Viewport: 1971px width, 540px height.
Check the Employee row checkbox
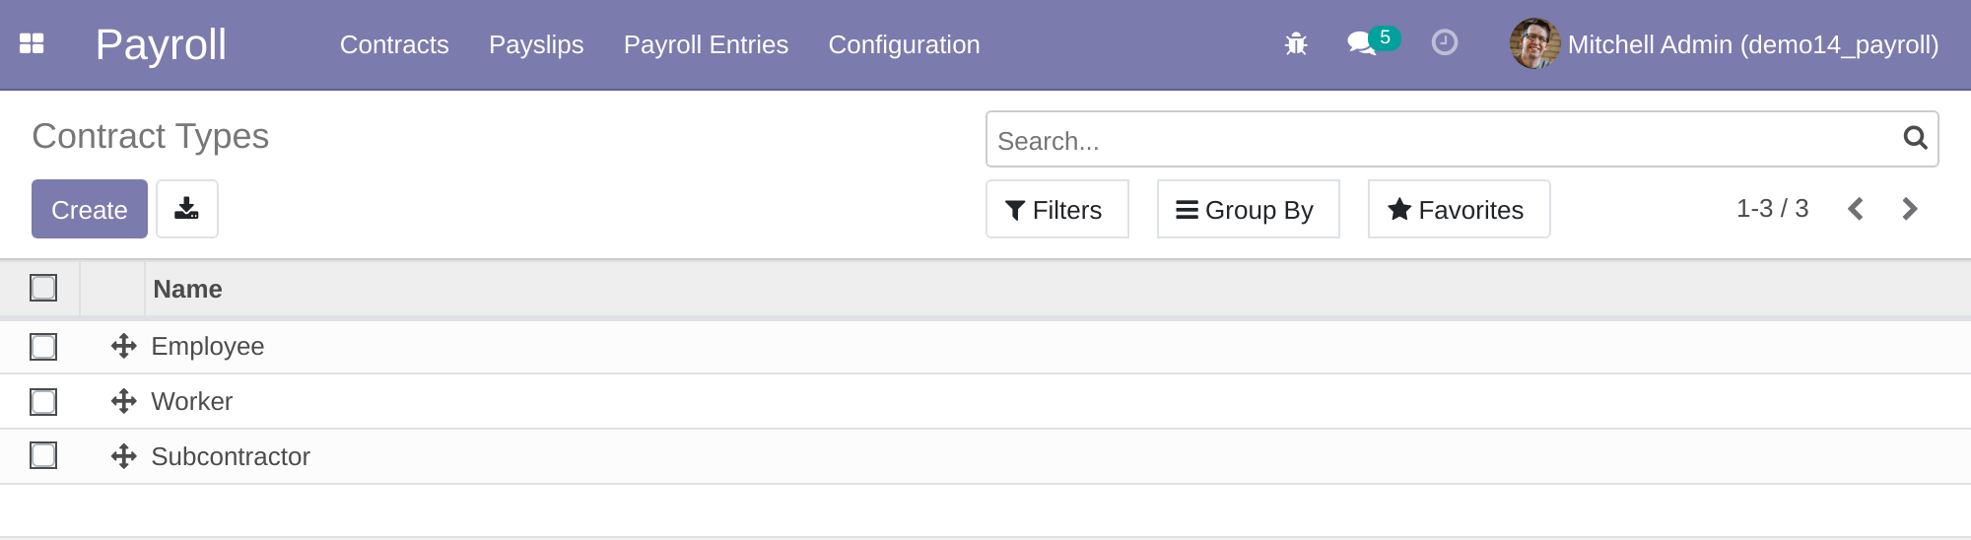click(x=43, y=347)
